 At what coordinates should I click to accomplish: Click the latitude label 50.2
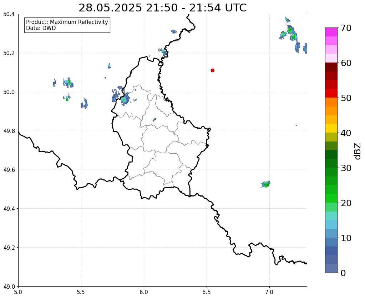(x=9, y=53)
